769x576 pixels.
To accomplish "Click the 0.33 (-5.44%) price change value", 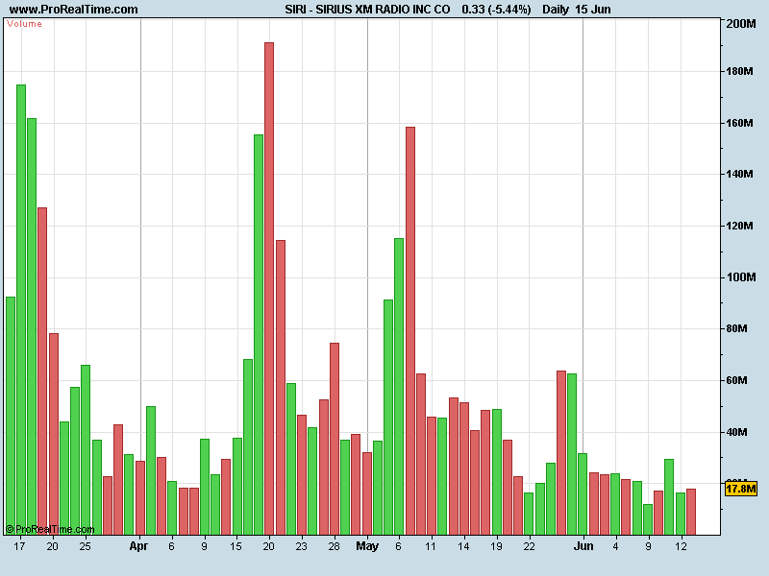I will pos(496,10).
